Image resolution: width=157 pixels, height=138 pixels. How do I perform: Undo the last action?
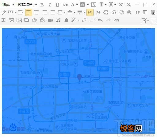pos(100,20)
